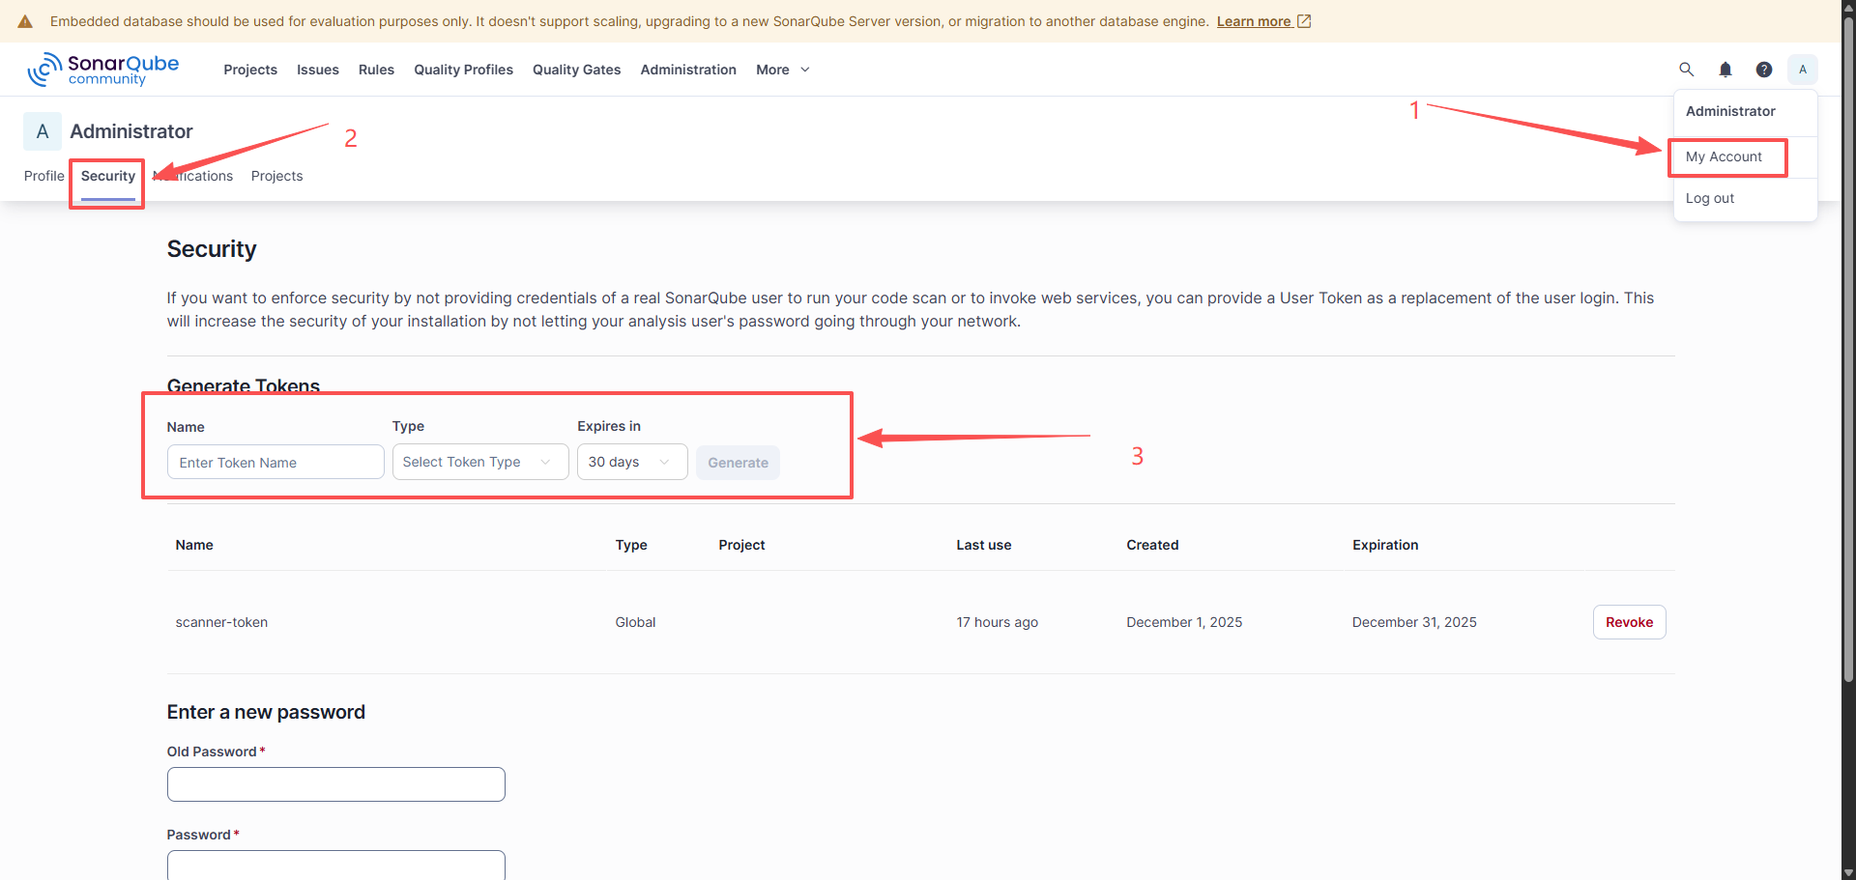Open help using the question mark icon
Image resolution: width=1856 pixels, height=880 pixels.
pyautogui.click(x=1764, y=69)
